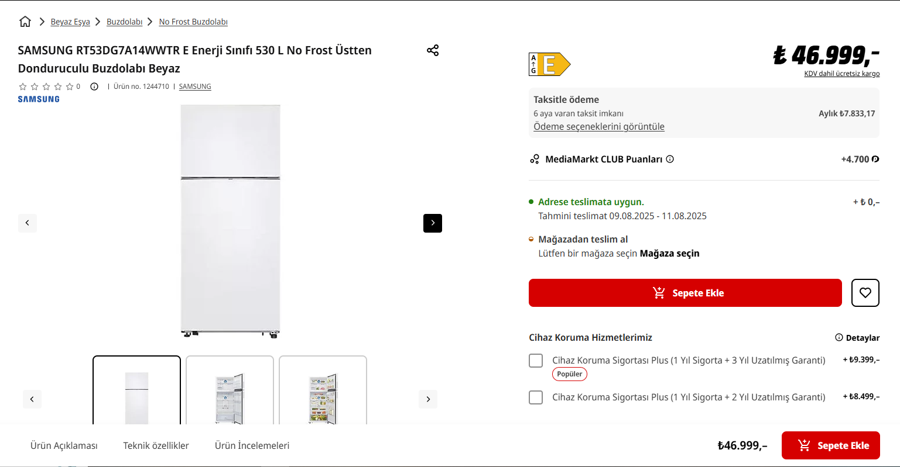Click the energy class E label icon
Viewport: 900px width, 467px height.
549,64
